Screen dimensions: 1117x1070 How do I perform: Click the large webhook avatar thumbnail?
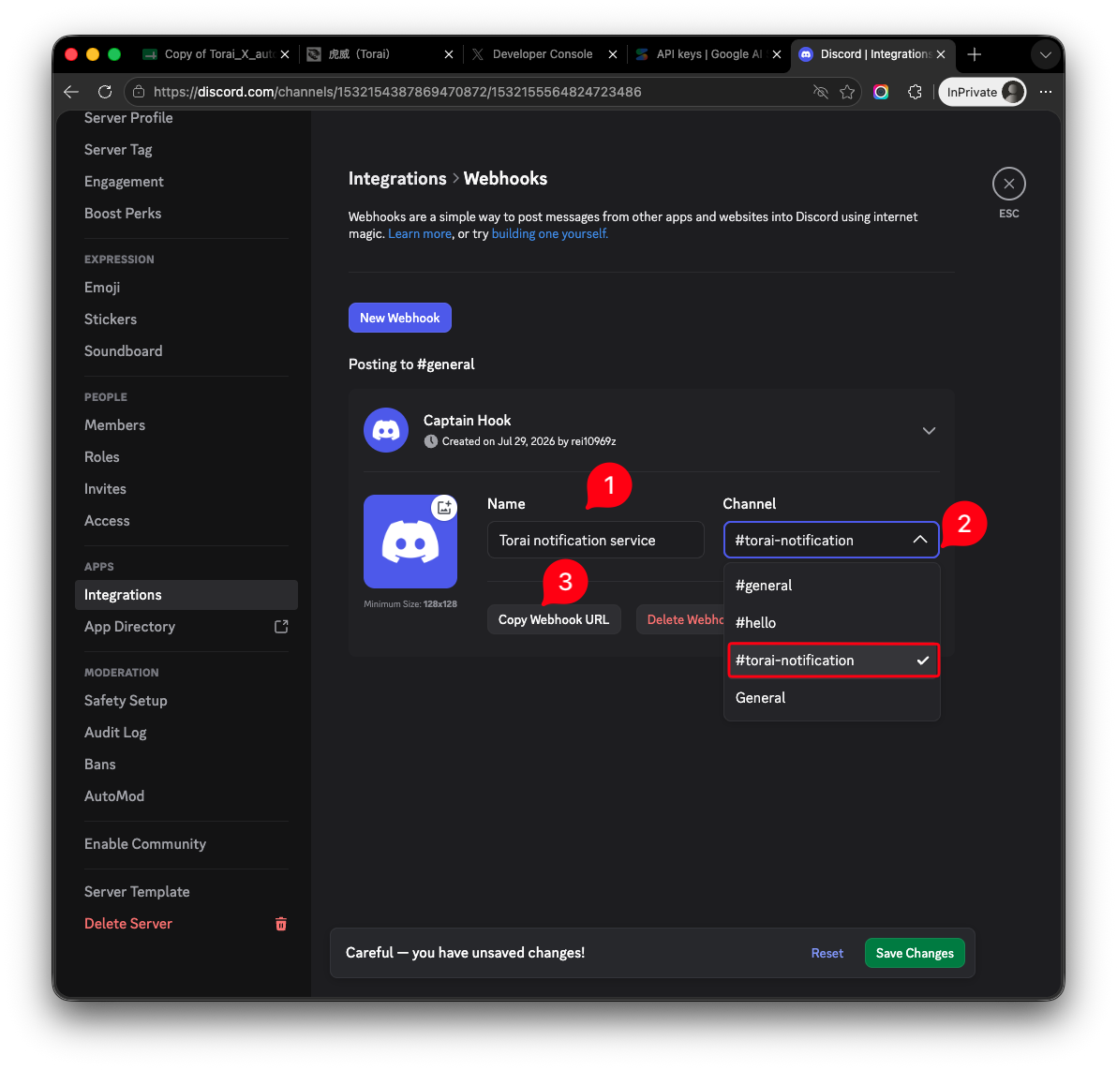pyautogui.click(x=410, y=542)
